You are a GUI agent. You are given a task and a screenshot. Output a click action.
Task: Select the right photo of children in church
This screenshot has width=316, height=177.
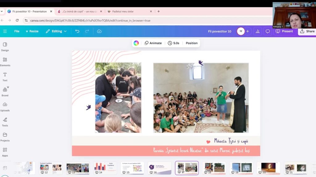point(201,98)
